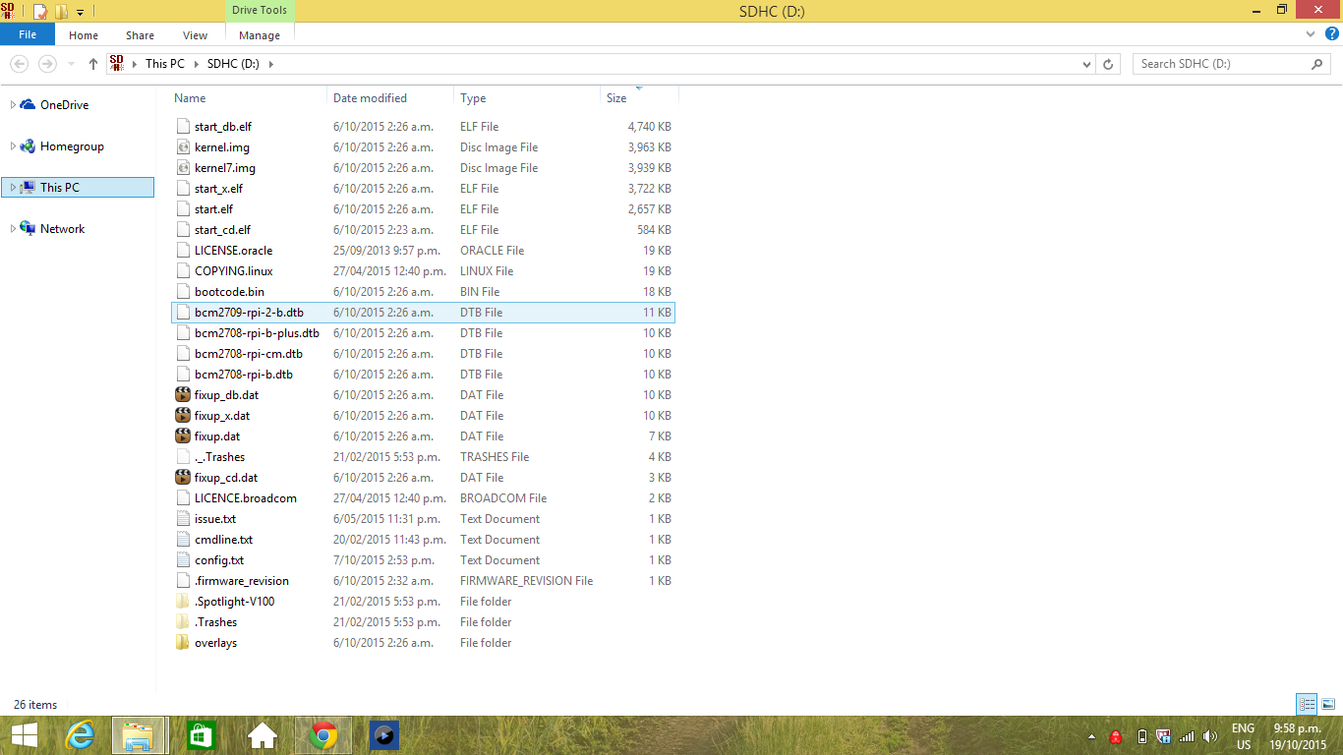1343x755 pixels.
Task: Select the Drive Tools contextual tab header
Action: click(260, 11)
